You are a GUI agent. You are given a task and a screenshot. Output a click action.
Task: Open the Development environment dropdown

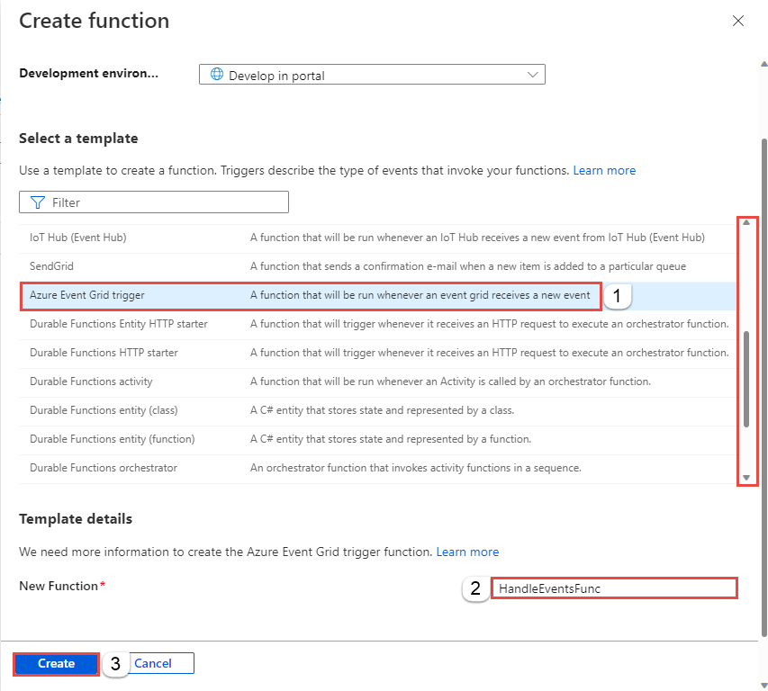click(371, 76)
